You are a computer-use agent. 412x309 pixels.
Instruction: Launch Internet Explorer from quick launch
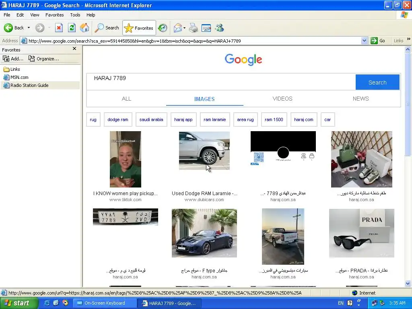[47, 303]
